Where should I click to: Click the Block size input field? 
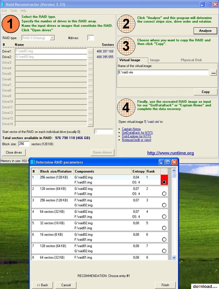tap(24, 144)
